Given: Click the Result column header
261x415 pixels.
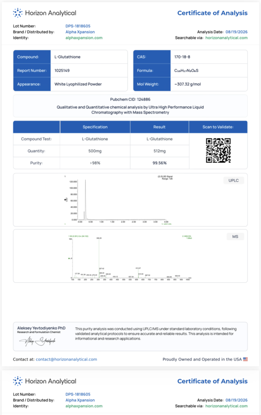Looking at the screenshot, I should pyautogui.click(x=159, y=127).
